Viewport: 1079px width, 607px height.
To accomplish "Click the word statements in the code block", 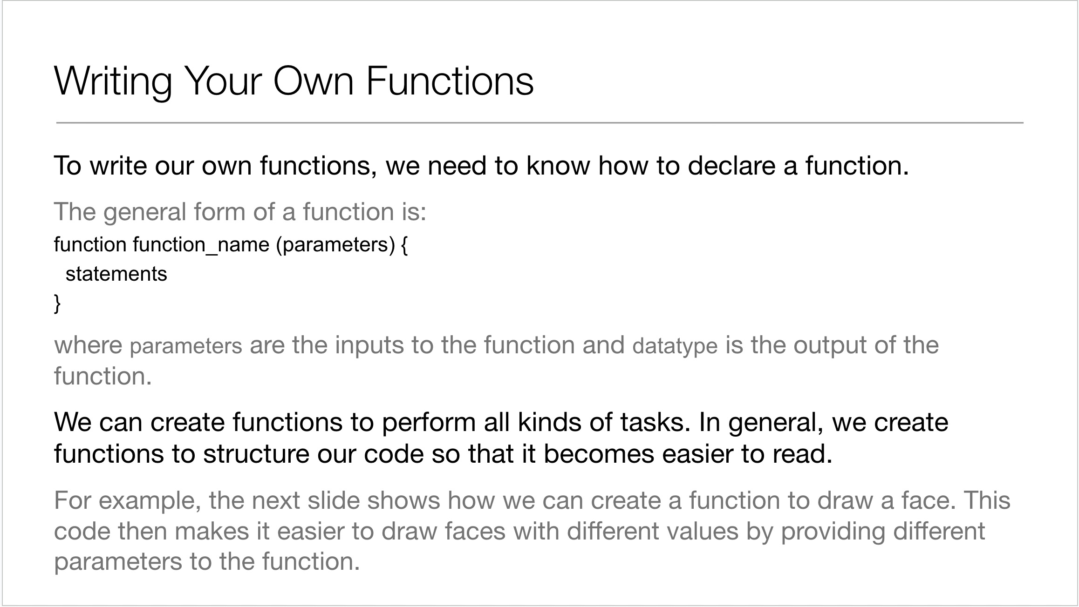I will [116, 274].
